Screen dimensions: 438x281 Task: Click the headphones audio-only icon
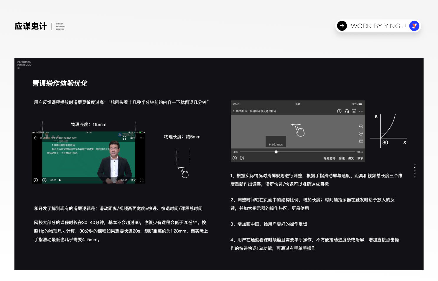(347, 111)
